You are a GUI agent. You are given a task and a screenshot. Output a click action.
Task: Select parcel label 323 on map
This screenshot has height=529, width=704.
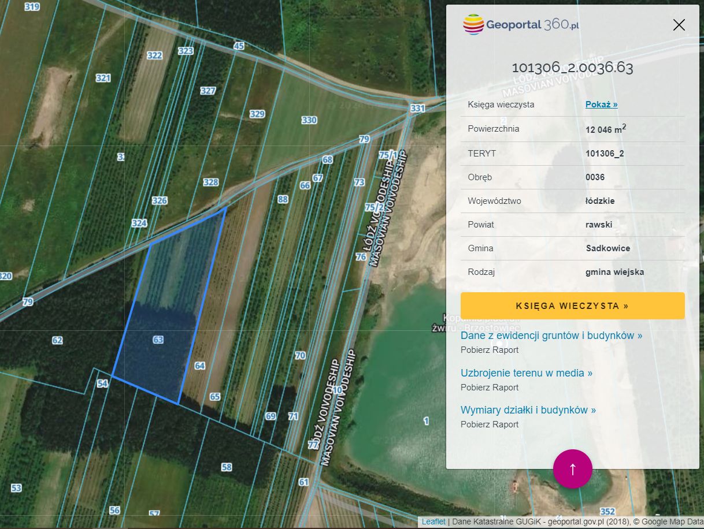pyautogui.click(x=186, y=51)
